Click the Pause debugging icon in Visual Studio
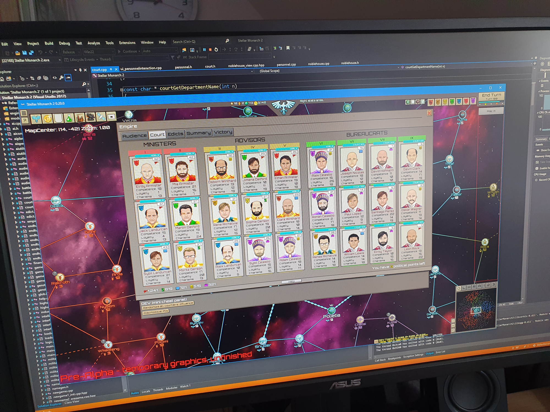 [x=204, y=50]
